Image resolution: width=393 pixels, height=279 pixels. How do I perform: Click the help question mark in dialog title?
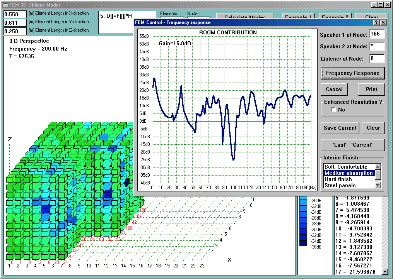[376, 22]
